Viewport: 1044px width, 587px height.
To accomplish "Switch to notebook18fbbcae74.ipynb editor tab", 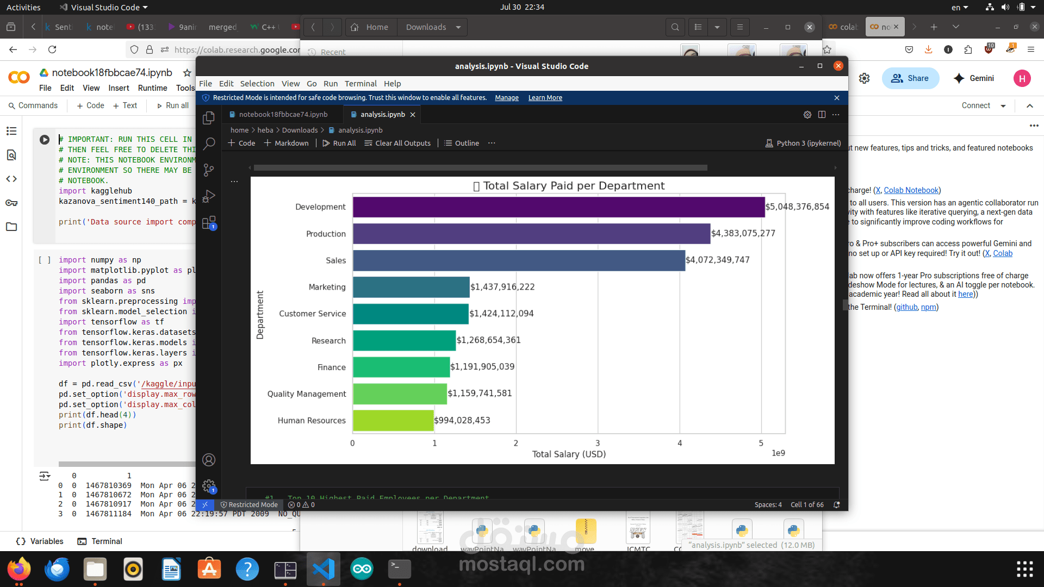I will pyautogui.click(x=283, y=115).
